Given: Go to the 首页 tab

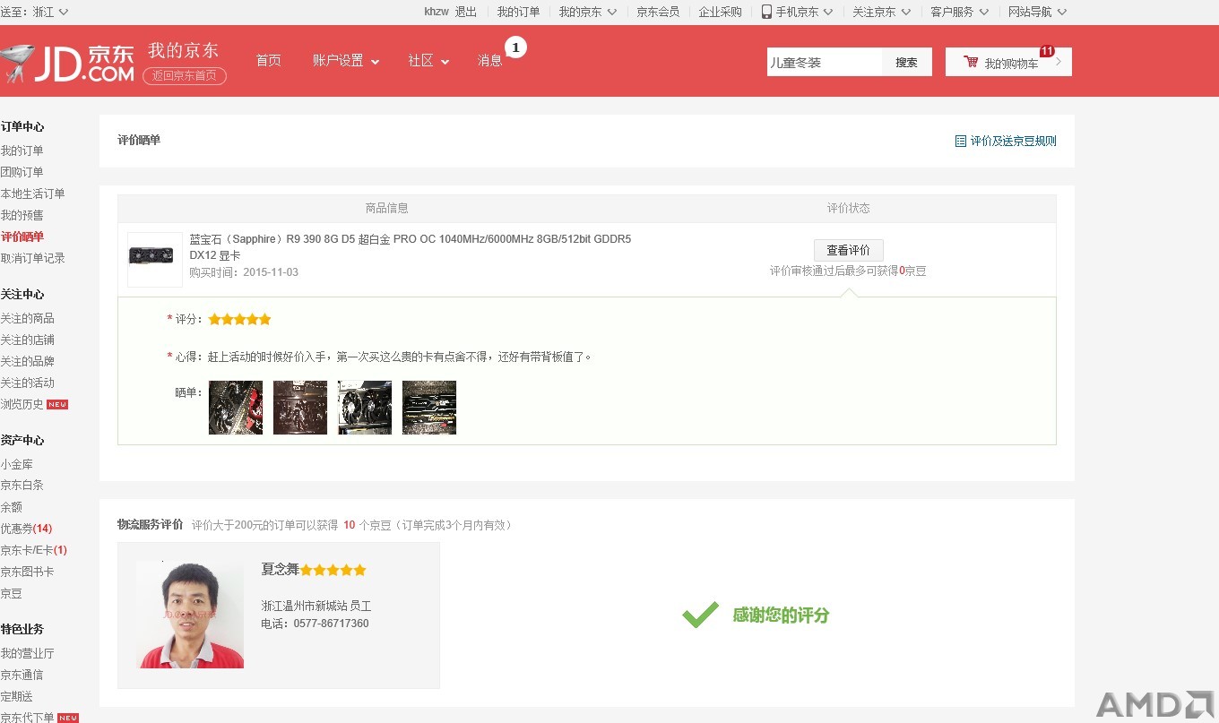Looking at the screenshot, I should click(268, 61).
